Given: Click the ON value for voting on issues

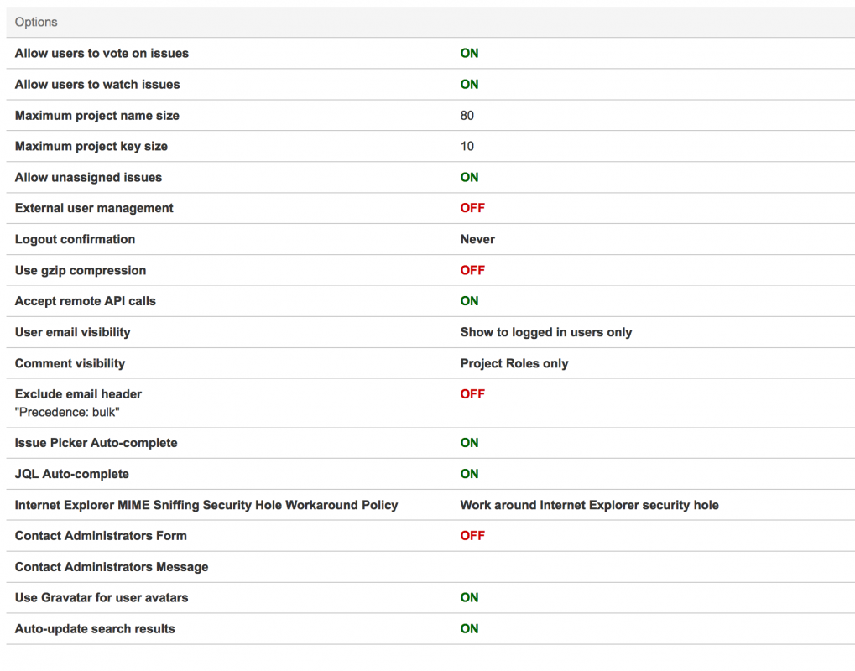Looking at the screenshot, I should point(469,53).
